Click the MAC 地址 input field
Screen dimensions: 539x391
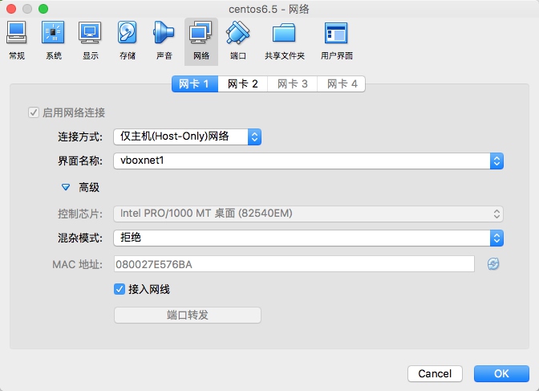294,264
